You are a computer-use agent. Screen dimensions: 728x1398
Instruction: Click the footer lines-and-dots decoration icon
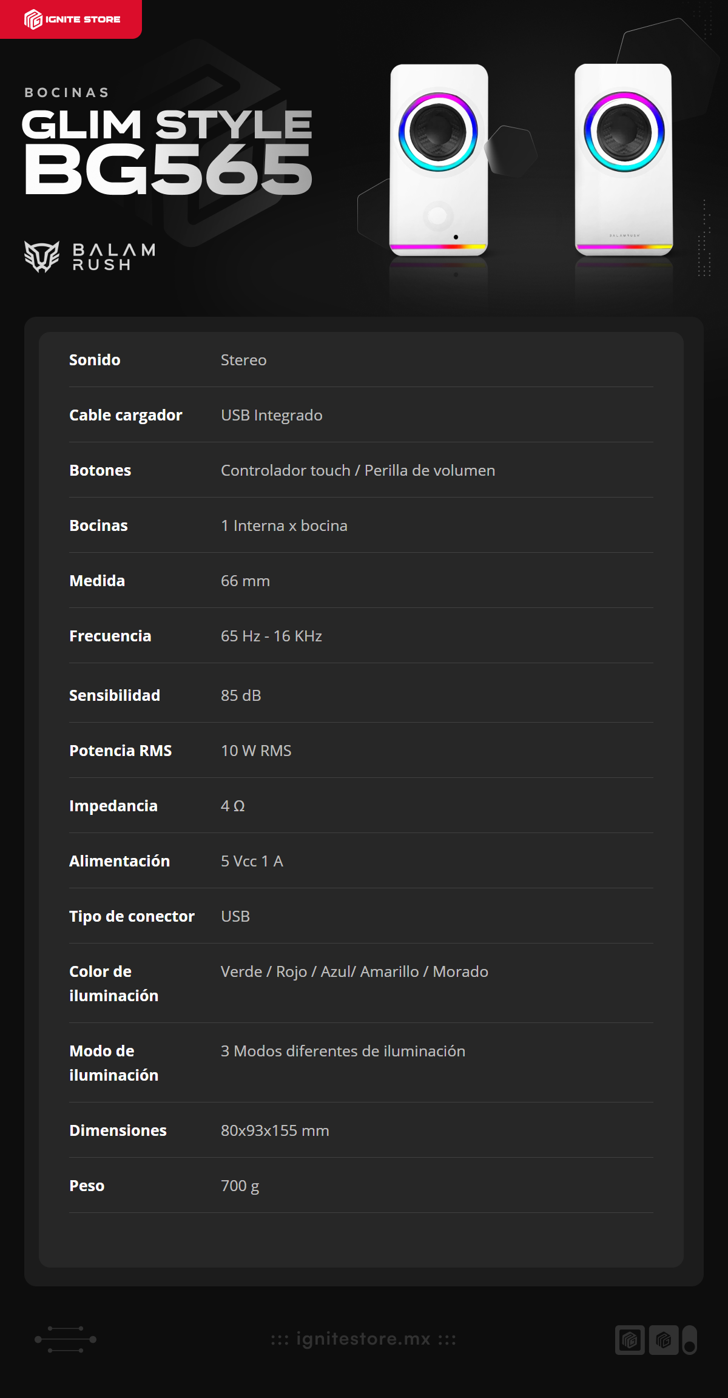(66, 1339)
